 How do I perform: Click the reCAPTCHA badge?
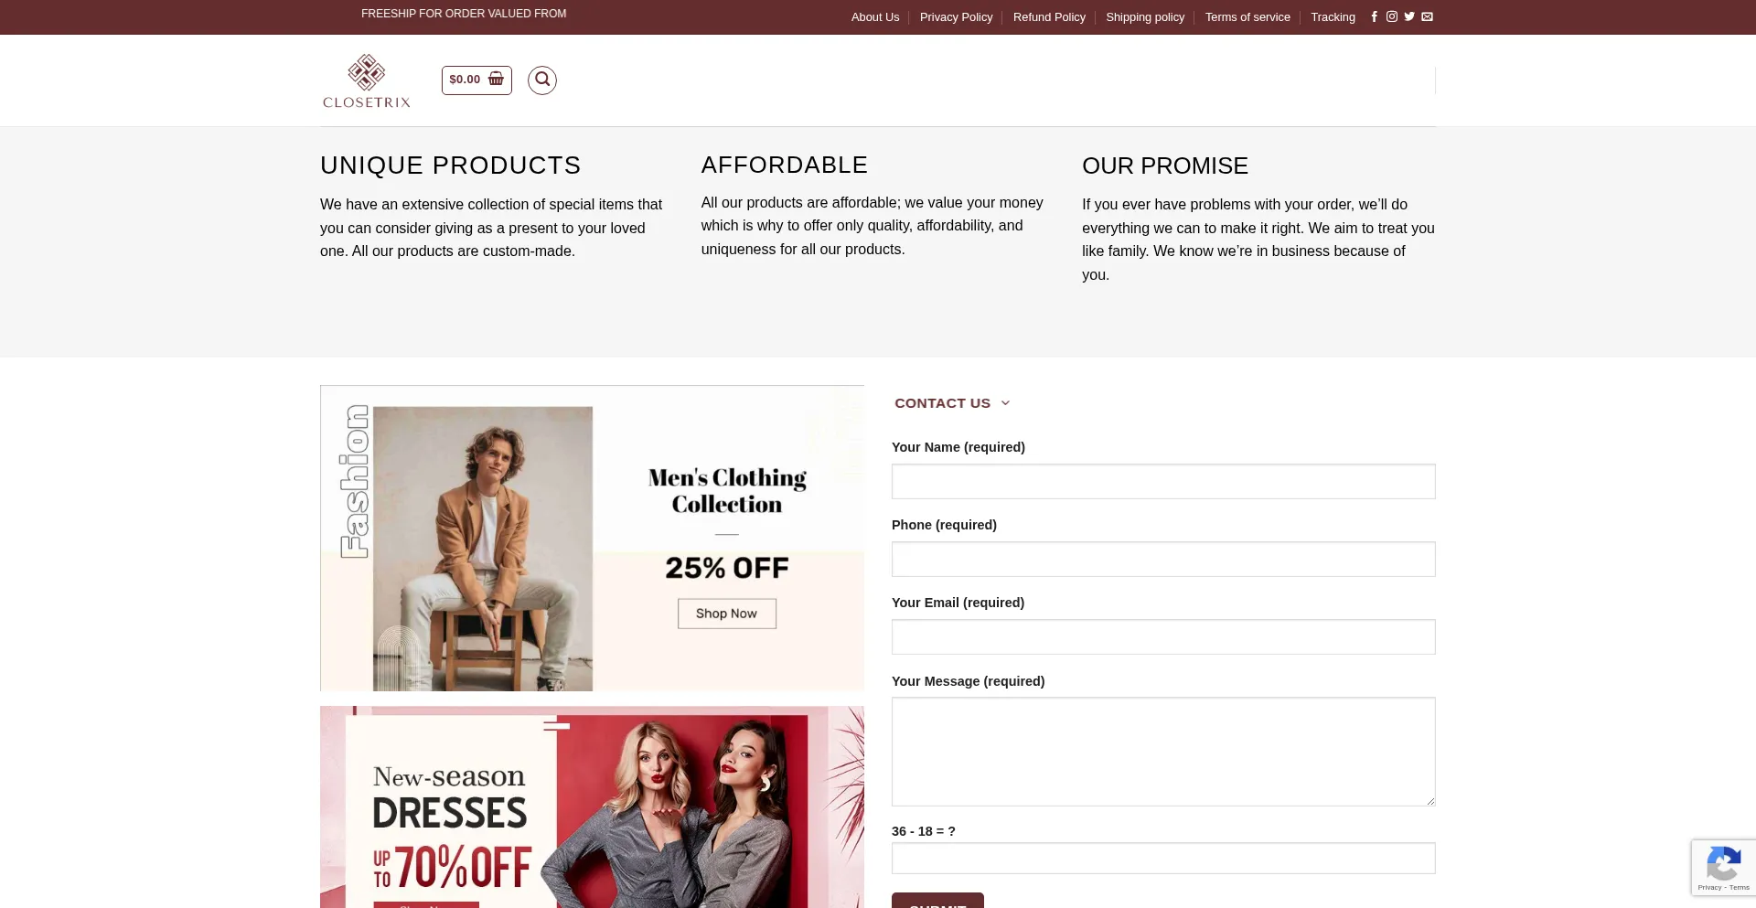(x=1723, y=867)
